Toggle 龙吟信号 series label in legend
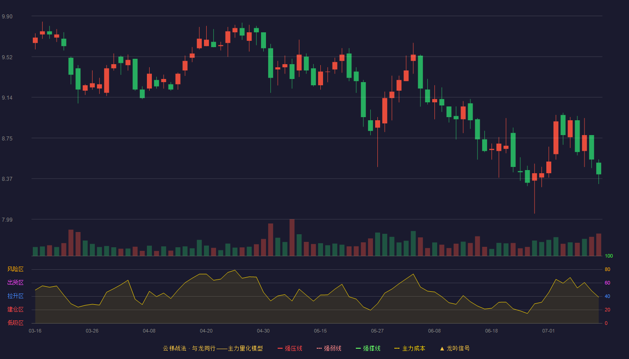The height and width of the screenshot is (359, 629). click(458, 348)
